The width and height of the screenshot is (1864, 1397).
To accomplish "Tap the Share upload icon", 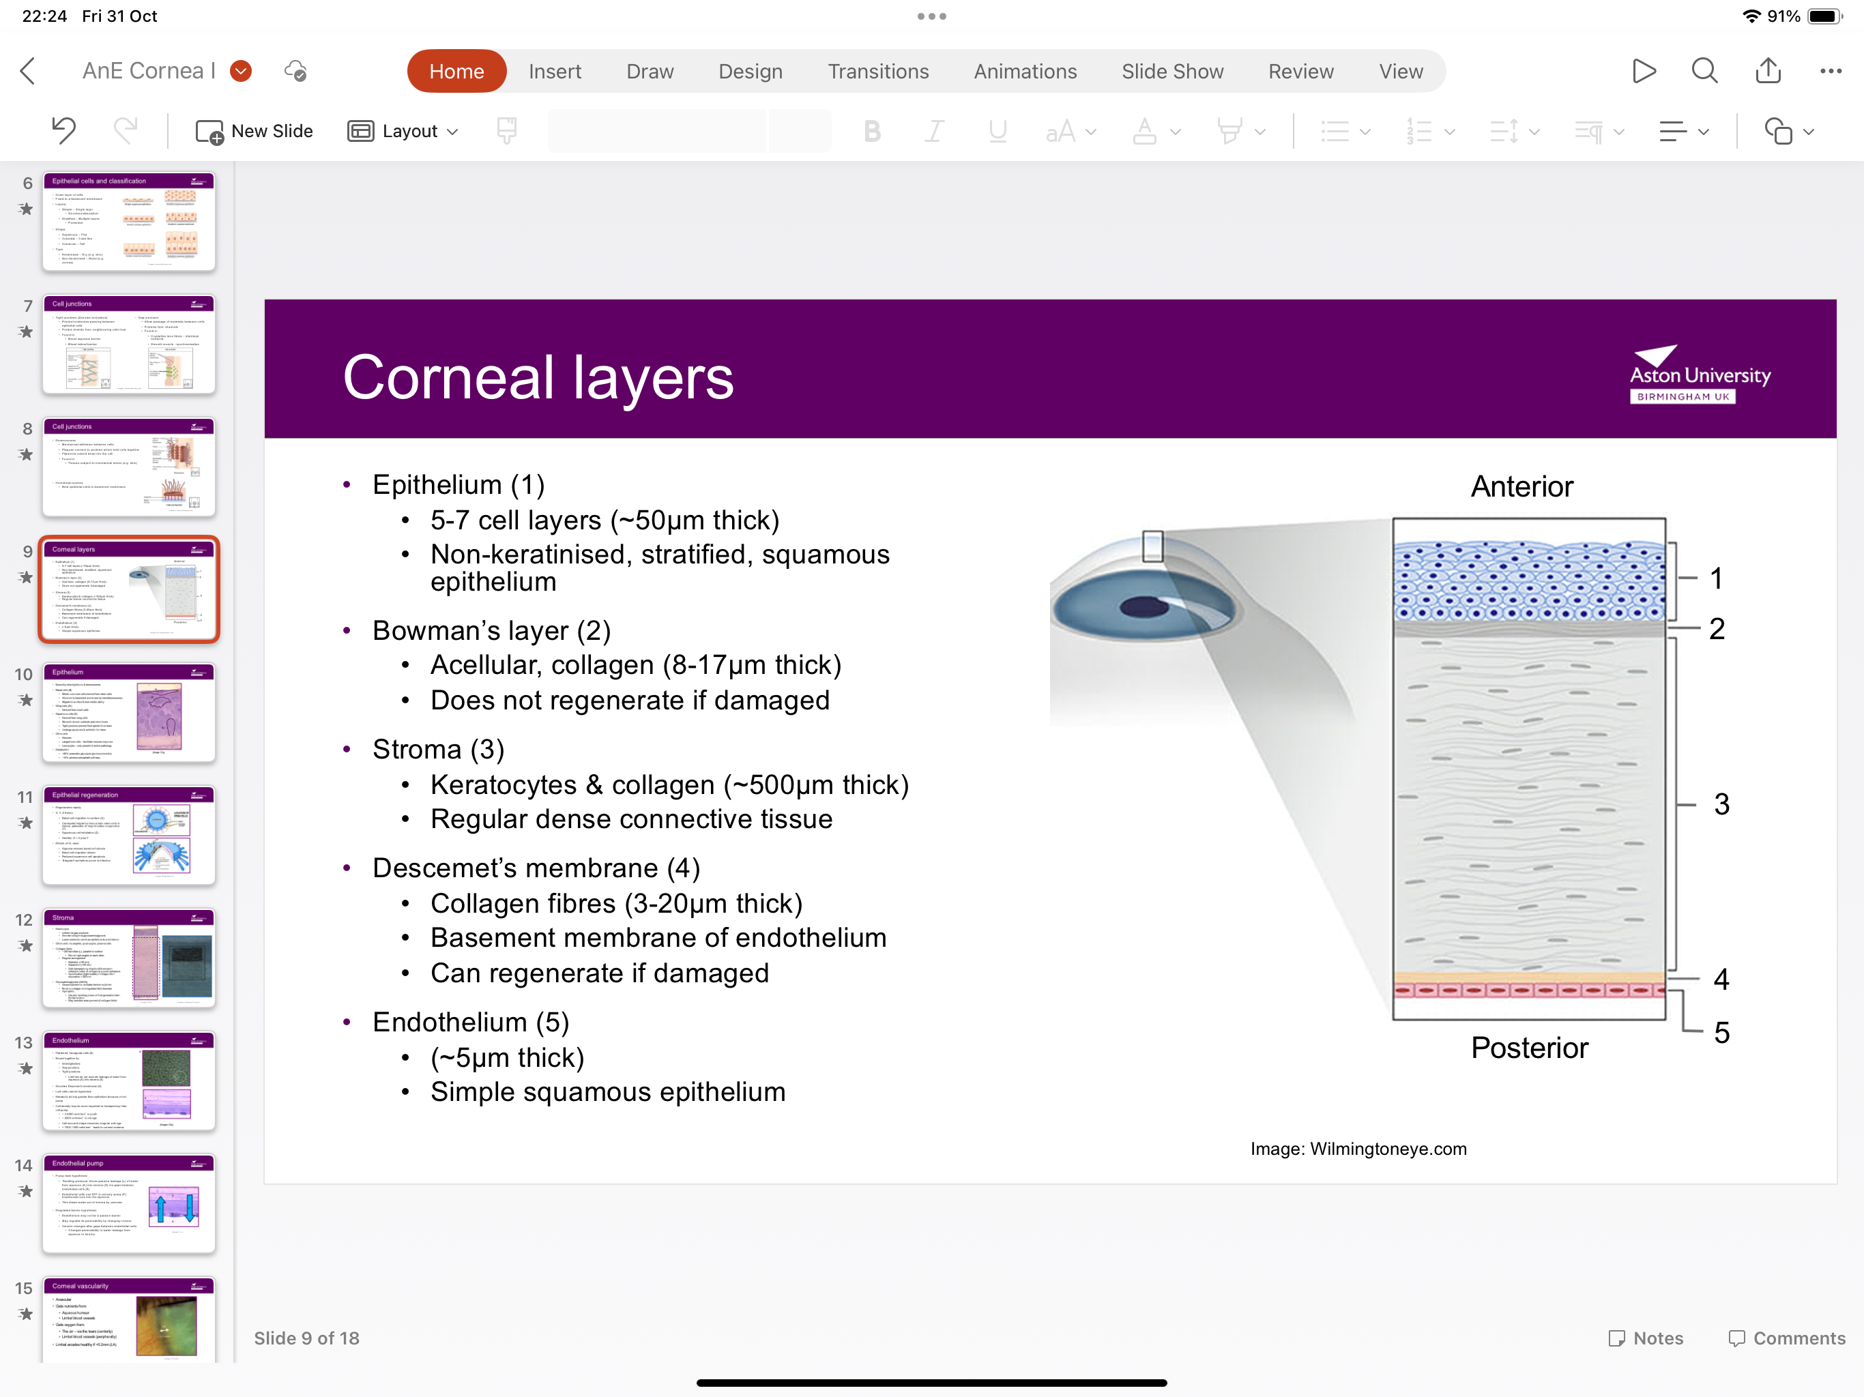I will click(1768, 71).
